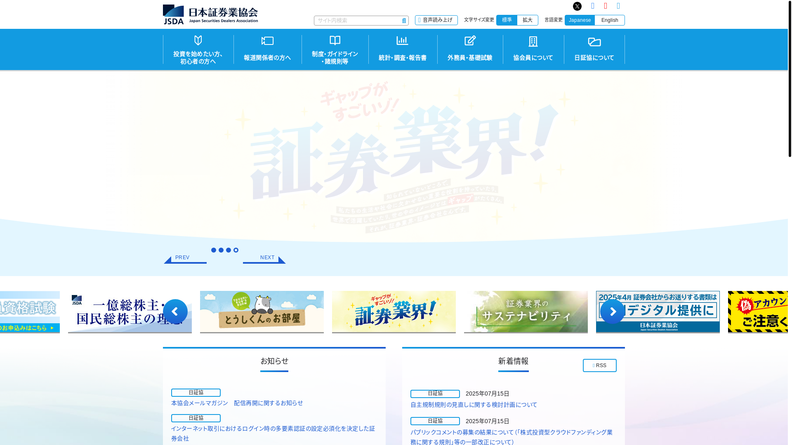
Task: Open the rightmost blue social icon in header
Action: tap(618, 6)
